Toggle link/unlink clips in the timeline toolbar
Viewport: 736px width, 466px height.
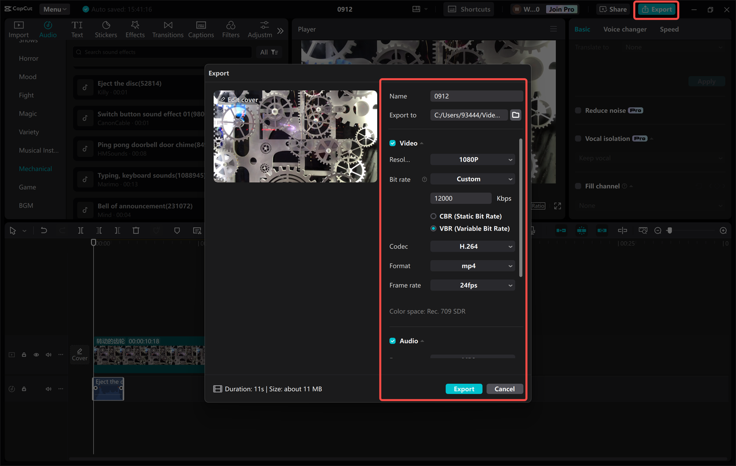pyautogui.click(x=602, y=230)
